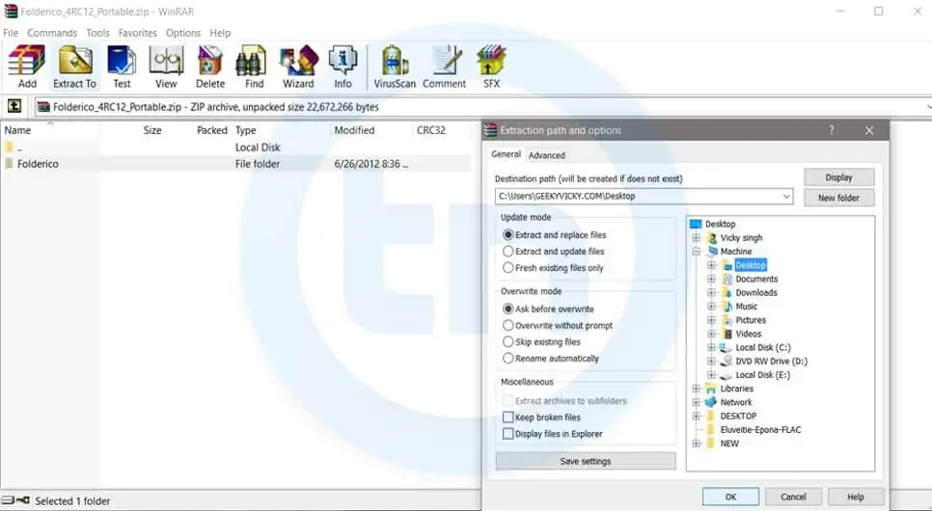This screenshot has width=932, height=511.
Task: Click the Delete toolbar icon
Action: pyautogui.click(x=209, y=60)
